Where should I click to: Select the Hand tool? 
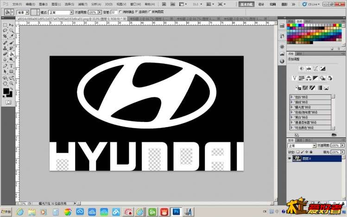pos(5,83)
